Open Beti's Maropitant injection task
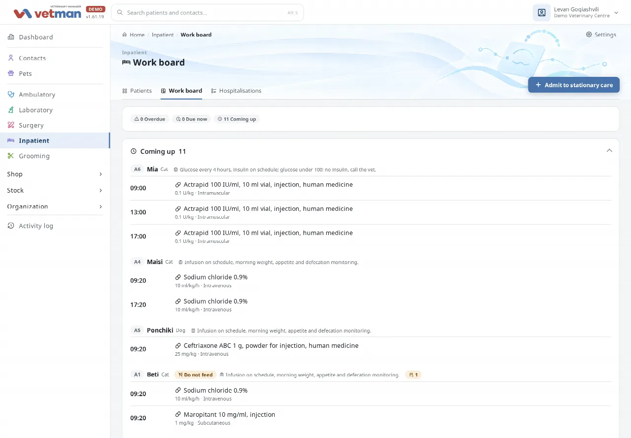Viewport: 631px width, 438px height. pyautogui.click(x=371, y=418)
